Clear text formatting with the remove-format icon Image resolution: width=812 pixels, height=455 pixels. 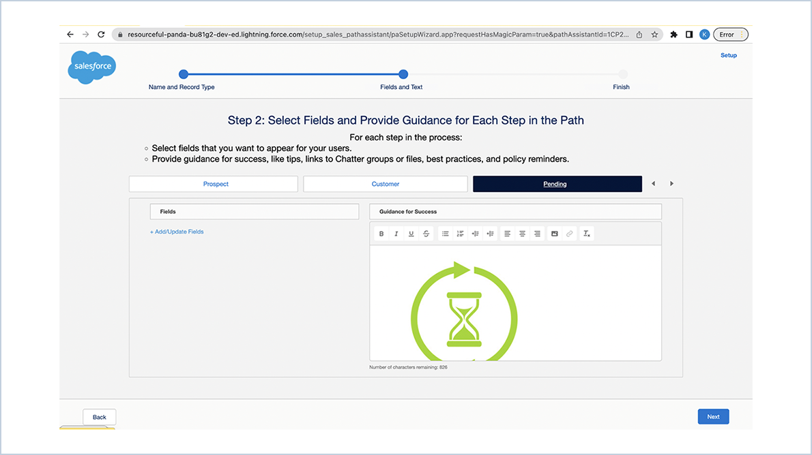pyautogui.click(x=586, y=233)
